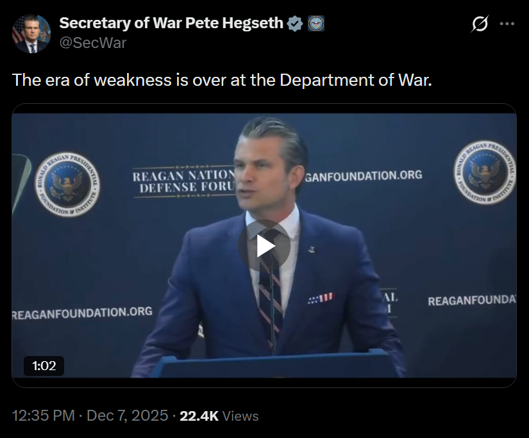
Task: Click the post text about era of weakness
Action: pos(222,80)
